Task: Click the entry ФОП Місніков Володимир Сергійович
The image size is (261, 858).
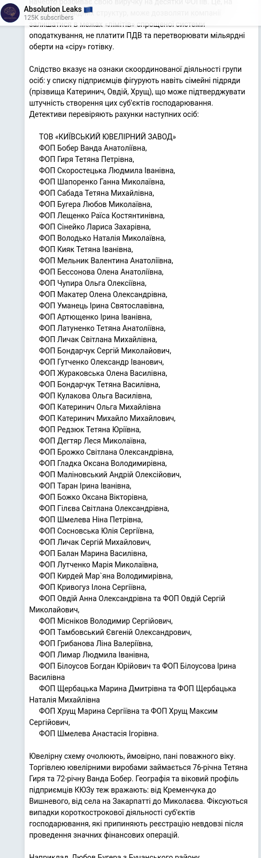Action: (106, 621)
